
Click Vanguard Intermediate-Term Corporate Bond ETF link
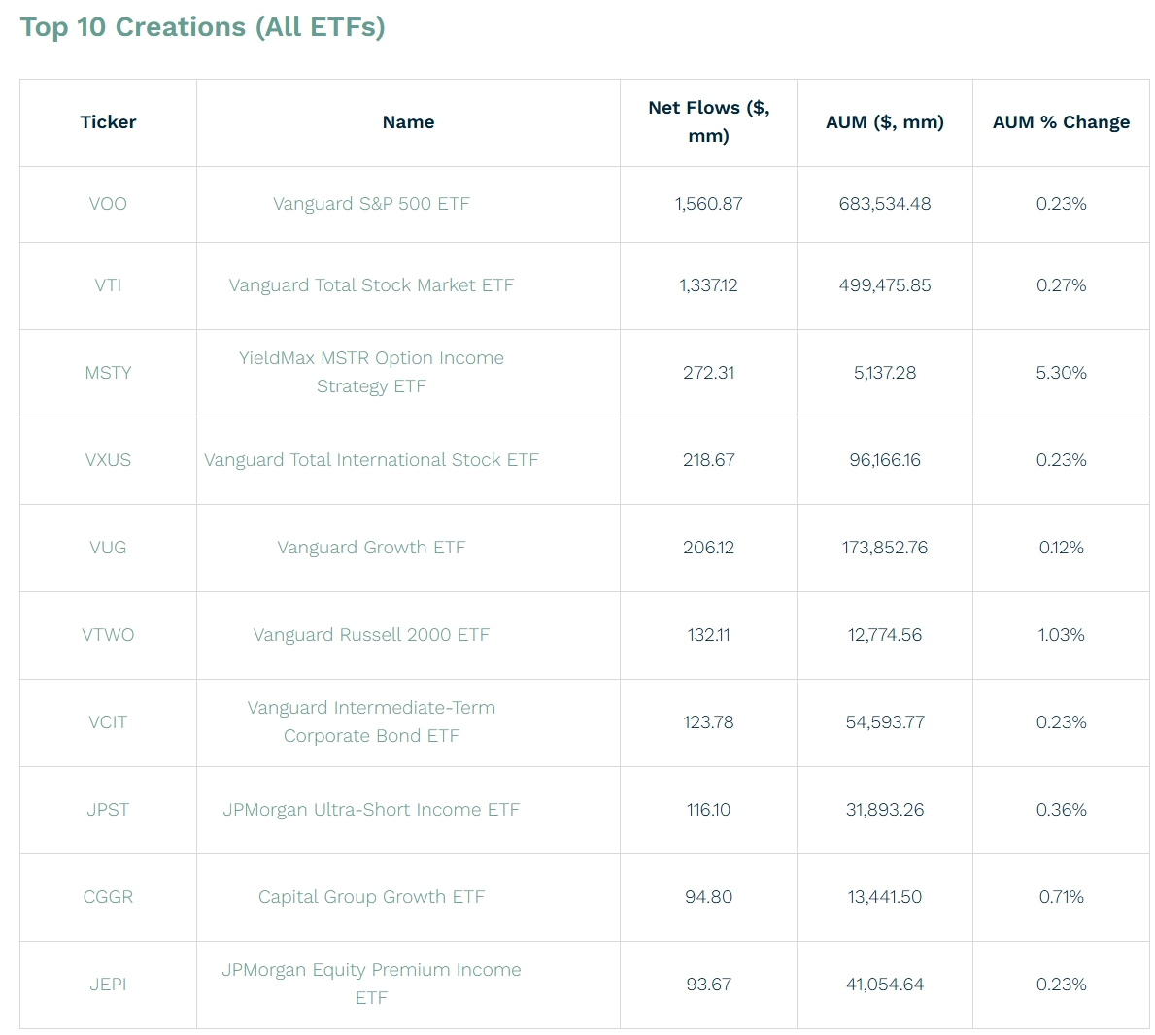pyautogui.click(x=371, y=708)
